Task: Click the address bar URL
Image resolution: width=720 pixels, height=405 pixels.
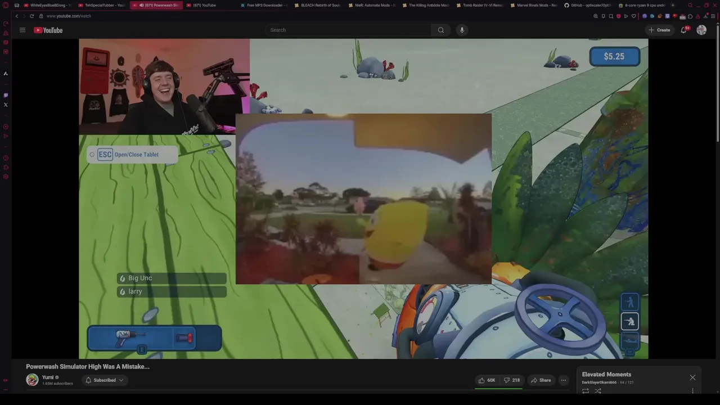Action: click(x=69, y=16)
